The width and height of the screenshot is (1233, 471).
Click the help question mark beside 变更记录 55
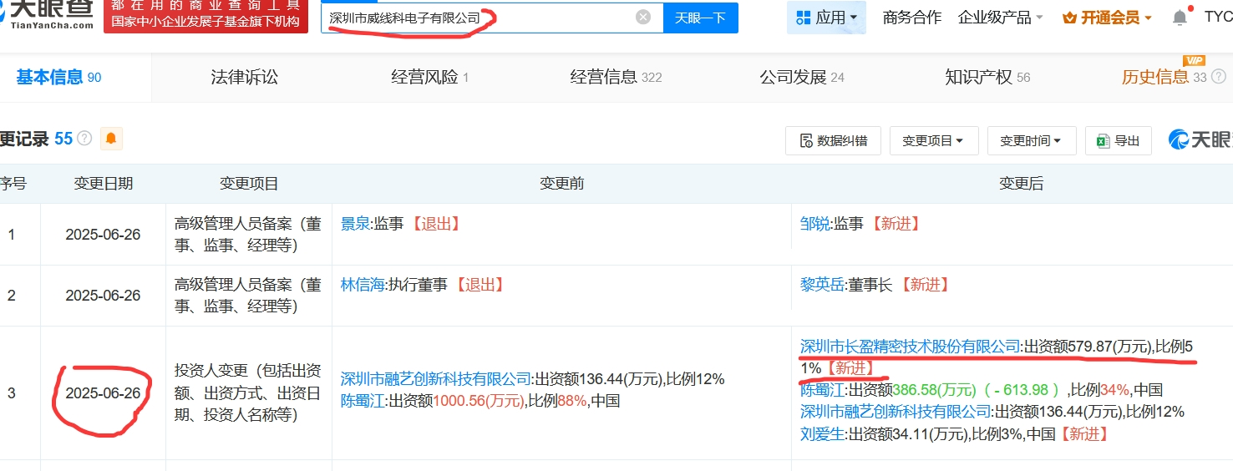84,139
